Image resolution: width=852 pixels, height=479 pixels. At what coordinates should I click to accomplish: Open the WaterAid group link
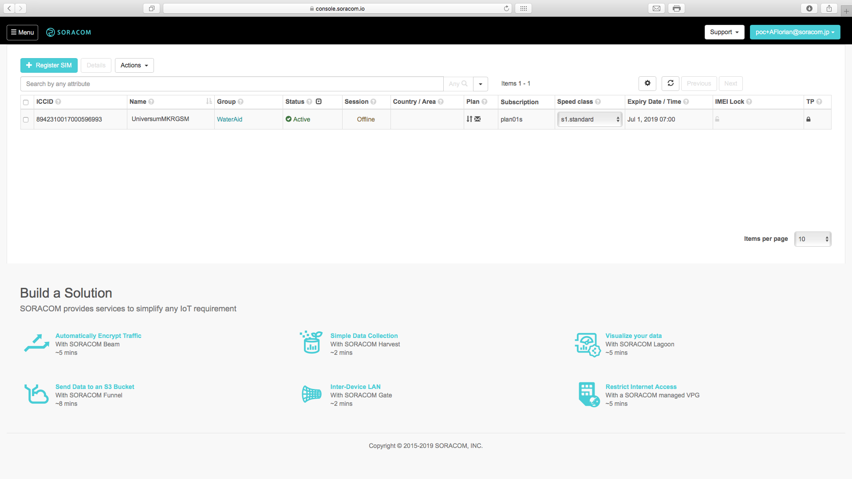pyautogui.click(x=229, y=119)
